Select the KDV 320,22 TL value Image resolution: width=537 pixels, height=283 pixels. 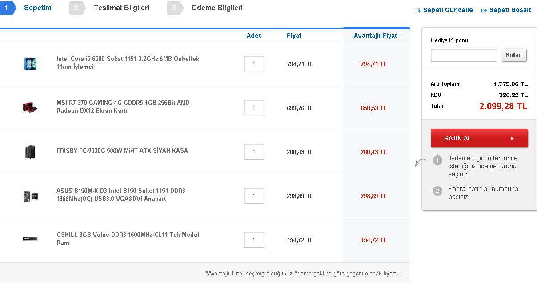click(513, 95)
